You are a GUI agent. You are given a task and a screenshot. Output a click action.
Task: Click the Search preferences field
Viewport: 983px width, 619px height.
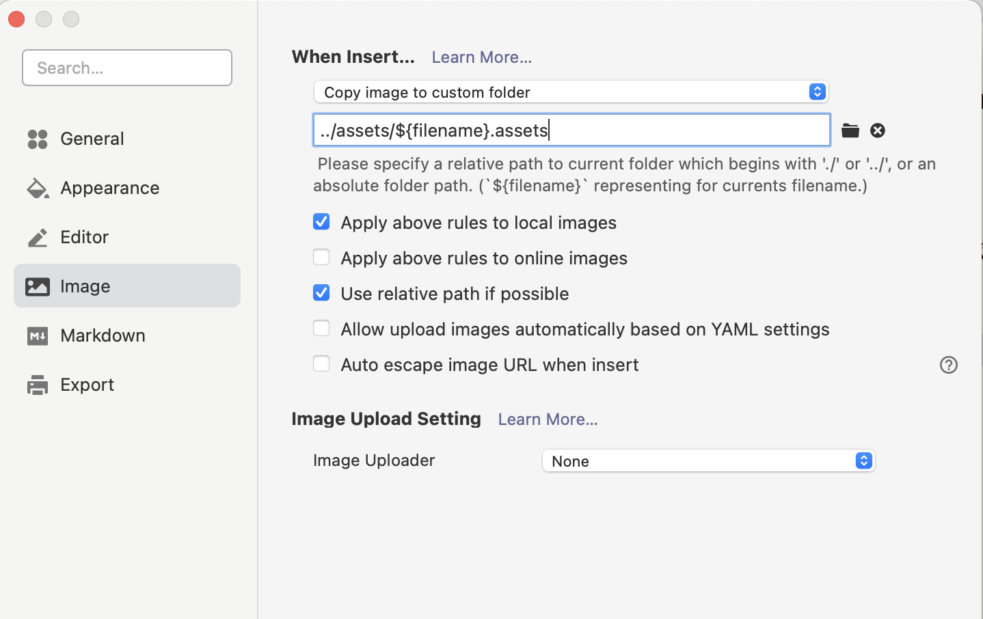coord(127,68)
